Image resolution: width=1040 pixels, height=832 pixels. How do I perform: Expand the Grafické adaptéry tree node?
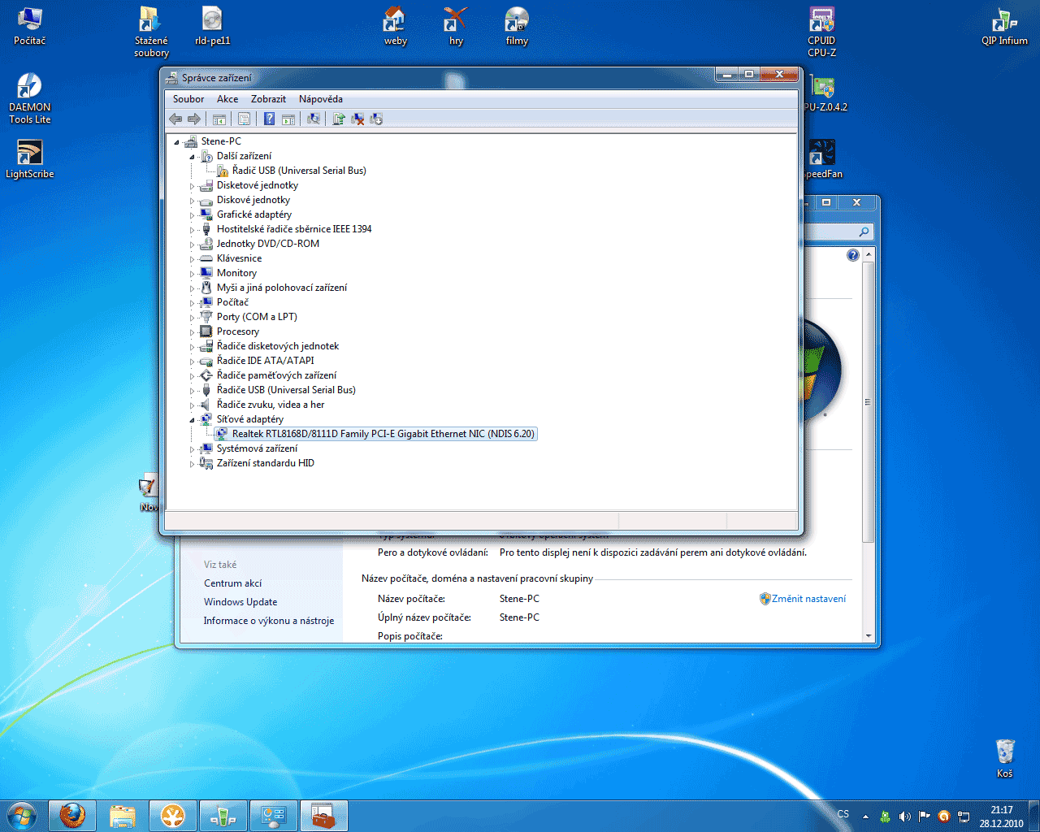pos(193,215)
